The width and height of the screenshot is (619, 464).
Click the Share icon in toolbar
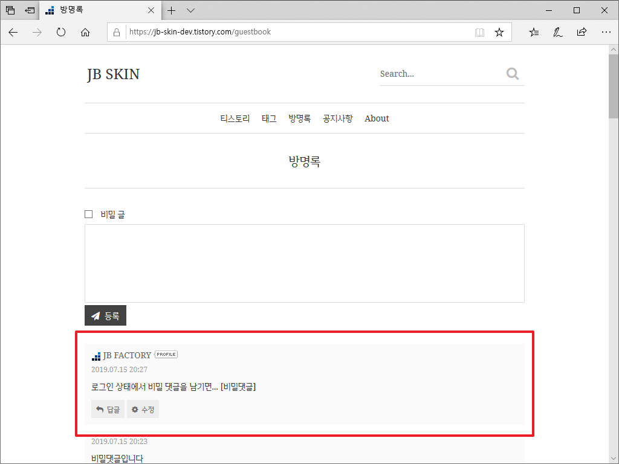pyautogui.click(x=582, y=32)
